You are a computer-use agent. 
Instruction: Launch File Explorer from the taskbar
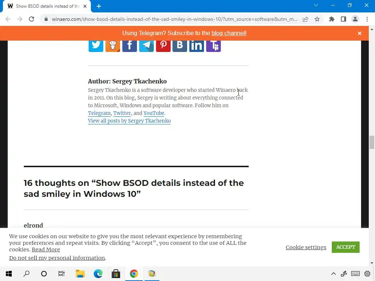pyautogui.click(x=80, y=274)
